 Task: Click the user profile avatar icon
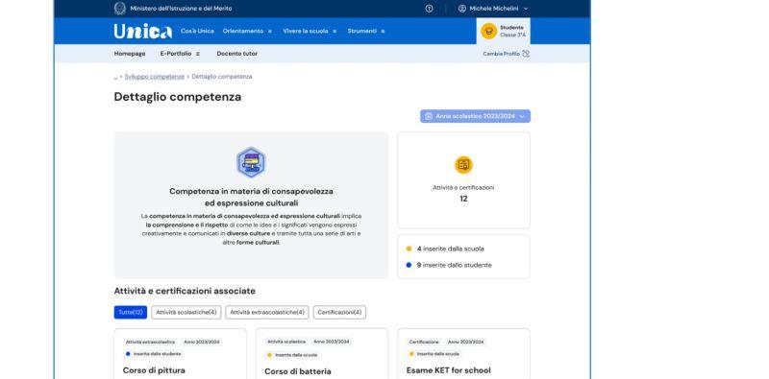pos(462,9)
